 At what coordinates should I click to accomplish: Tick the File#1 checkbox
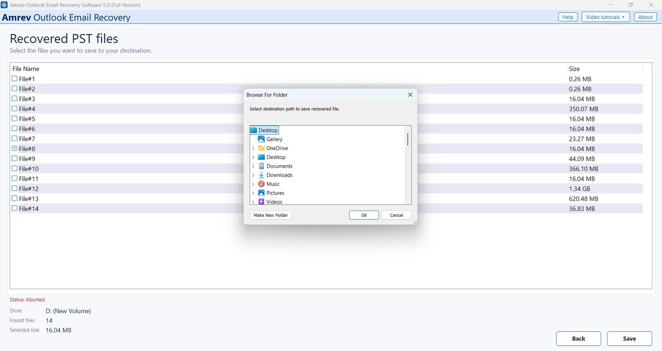14,78
